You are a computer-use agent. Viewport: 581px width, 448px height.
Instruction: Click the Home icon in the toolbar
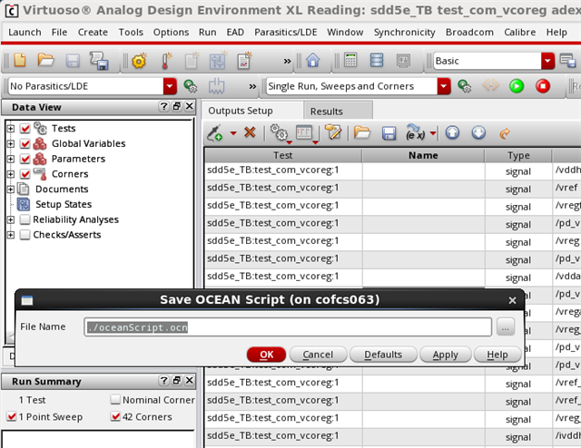[x=312, y=61]
